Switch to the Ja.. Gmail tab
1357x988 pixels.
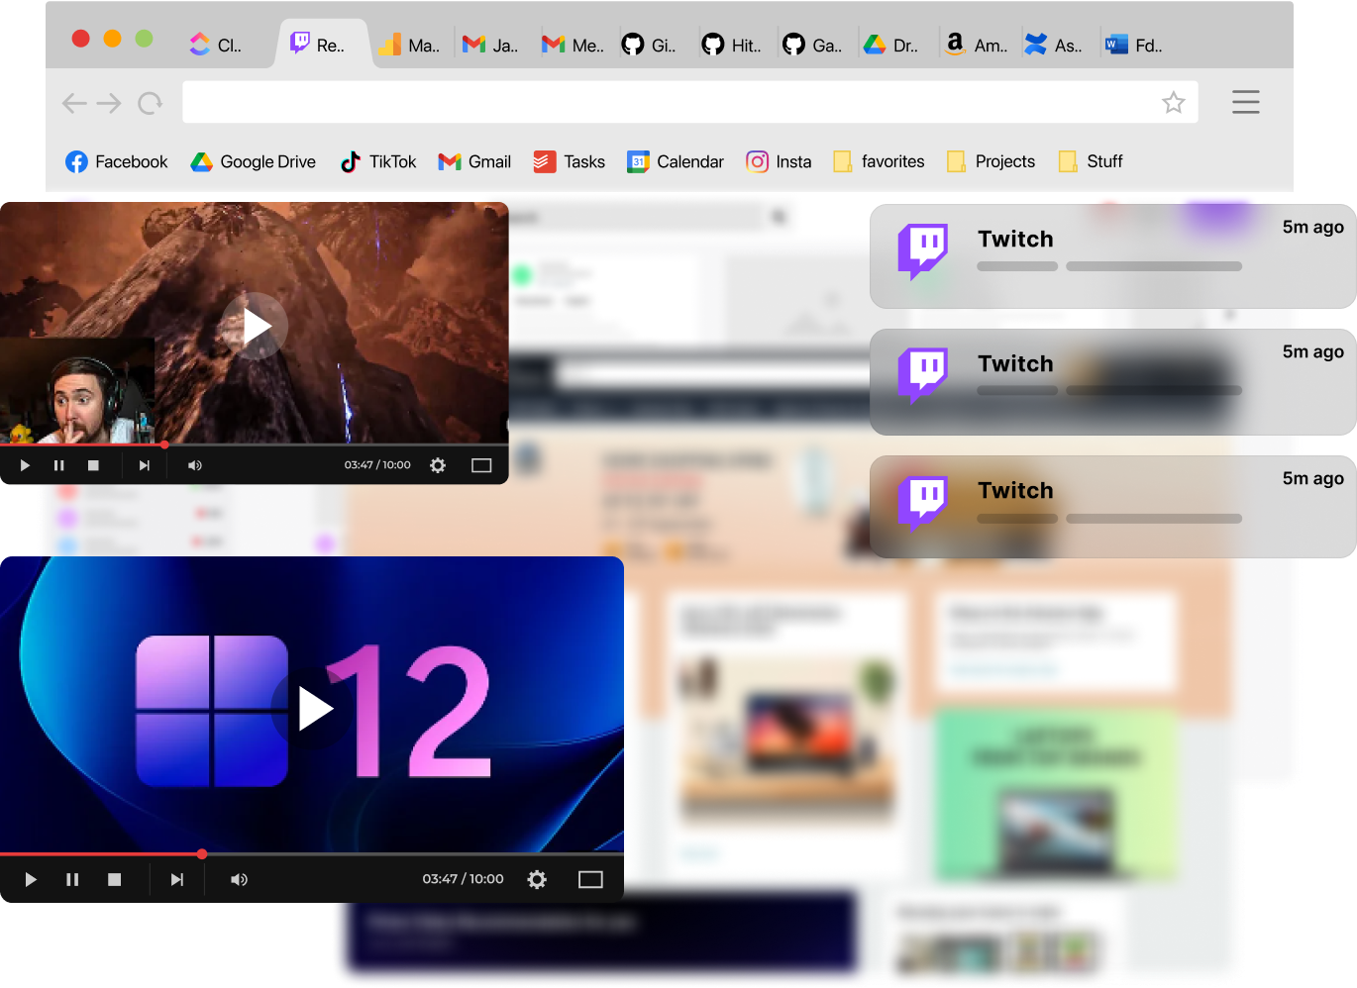point(490,45)
